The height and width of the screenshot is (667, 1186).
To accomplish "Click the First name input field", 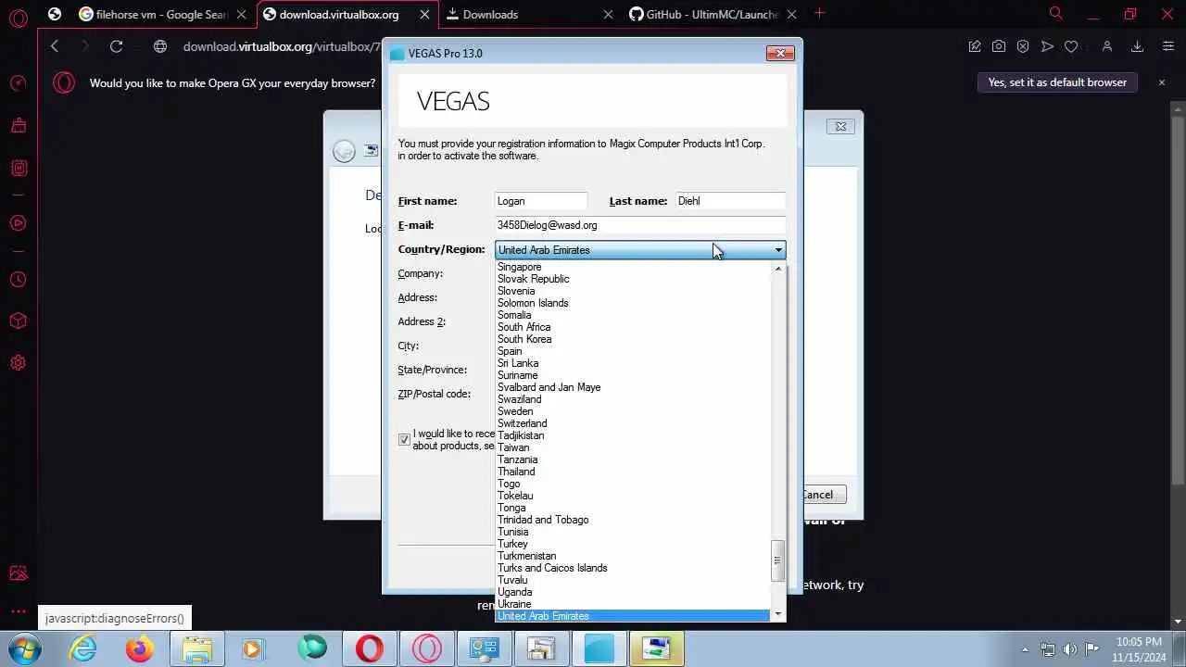I will [541, 201].
